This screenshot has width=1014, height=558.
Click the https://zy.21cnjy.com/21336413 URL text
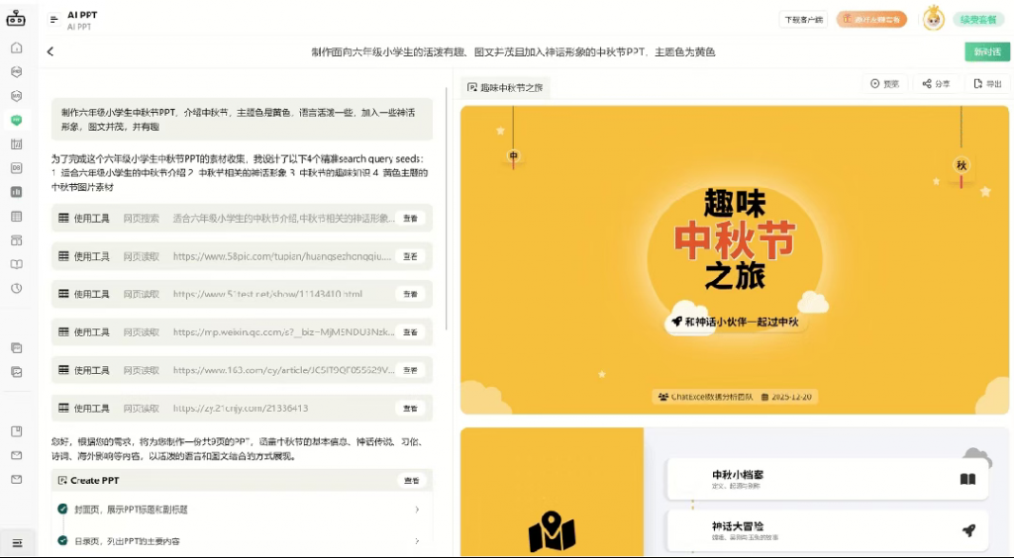tap(240, 409)
